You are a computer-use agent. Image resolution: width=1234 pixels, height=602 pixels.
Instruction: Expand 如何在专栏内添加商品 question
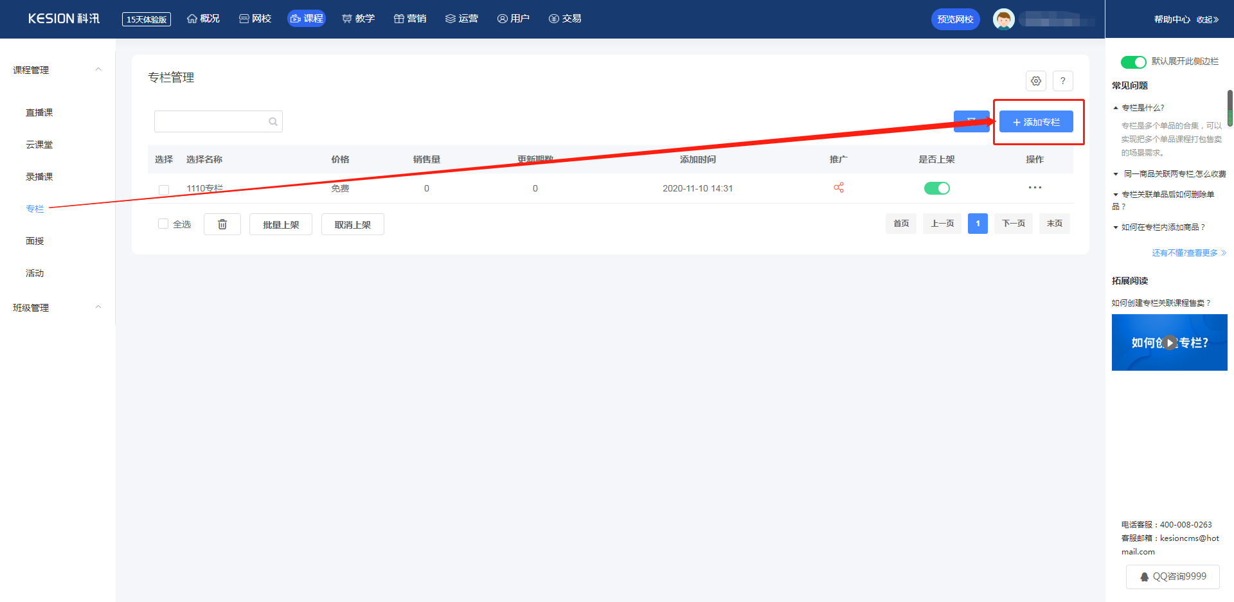click(x=1158, y=227)
